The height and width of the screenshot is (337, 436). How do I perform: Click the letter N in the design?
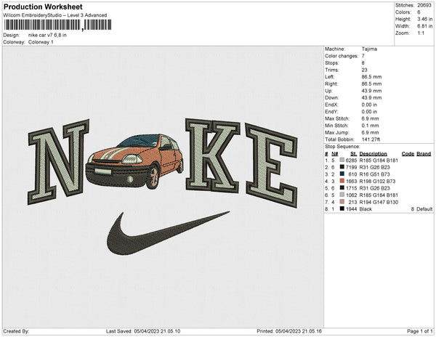pos(58,162)
